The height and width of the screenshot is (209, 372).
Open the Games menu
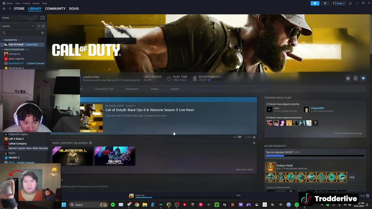point(36,3)
